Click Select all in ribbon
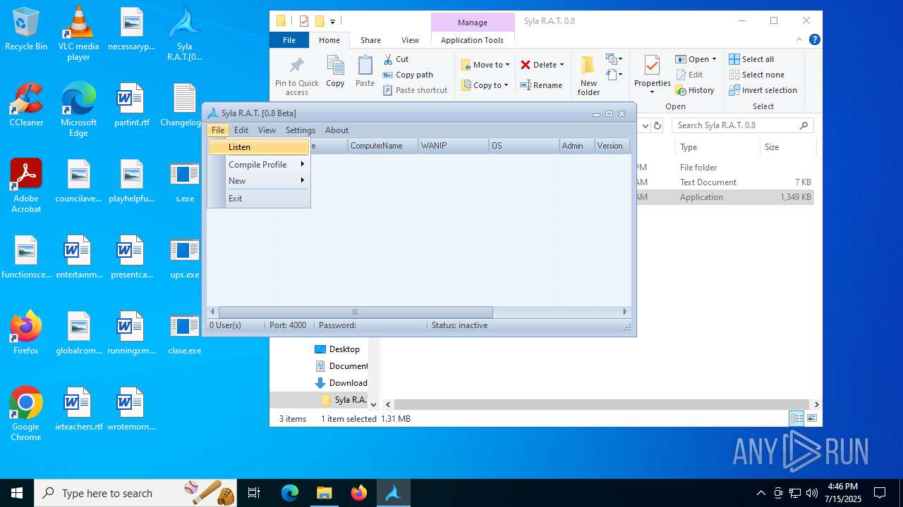Viewport: 903px width, 507px height. click(x=751, y=59)
